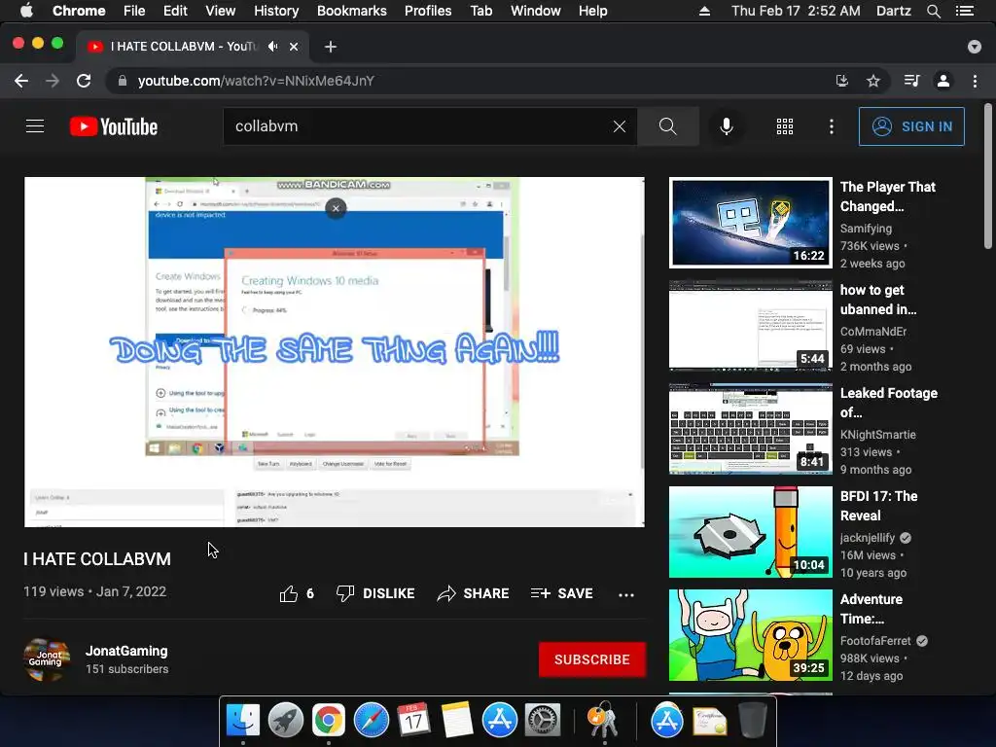Click the Chrome address bar URL

click(256, 81)
